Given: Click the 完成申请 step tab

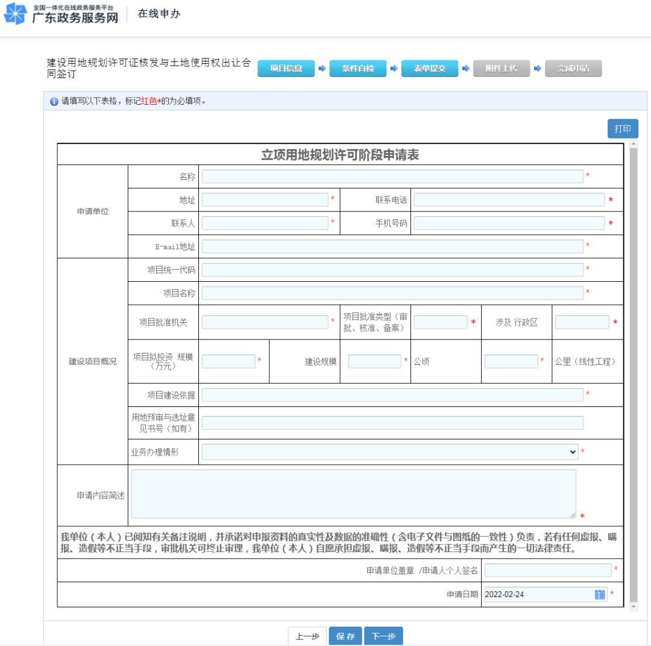Looking at the screenshot, I should (x=573, y=69).
